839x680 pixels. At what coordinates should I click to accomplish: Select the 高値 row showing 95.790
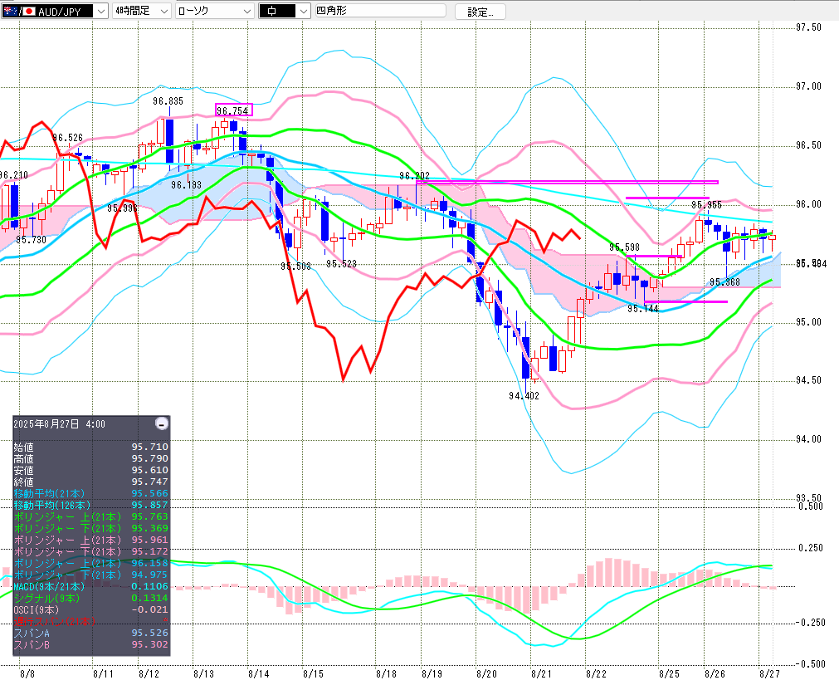coord(91,459)
